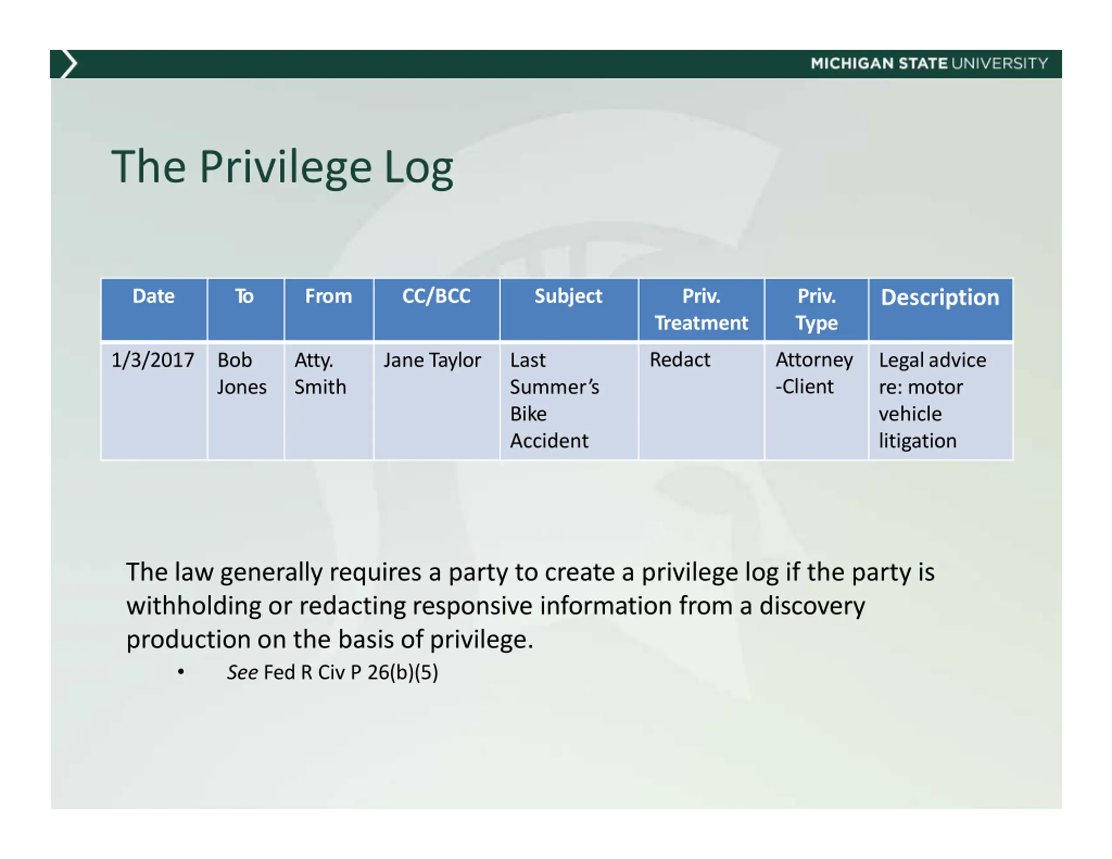Select the 'Atty. Smith' cell
The height and width of the screenshot is (859, 1112).
click(x=329, y=402)
